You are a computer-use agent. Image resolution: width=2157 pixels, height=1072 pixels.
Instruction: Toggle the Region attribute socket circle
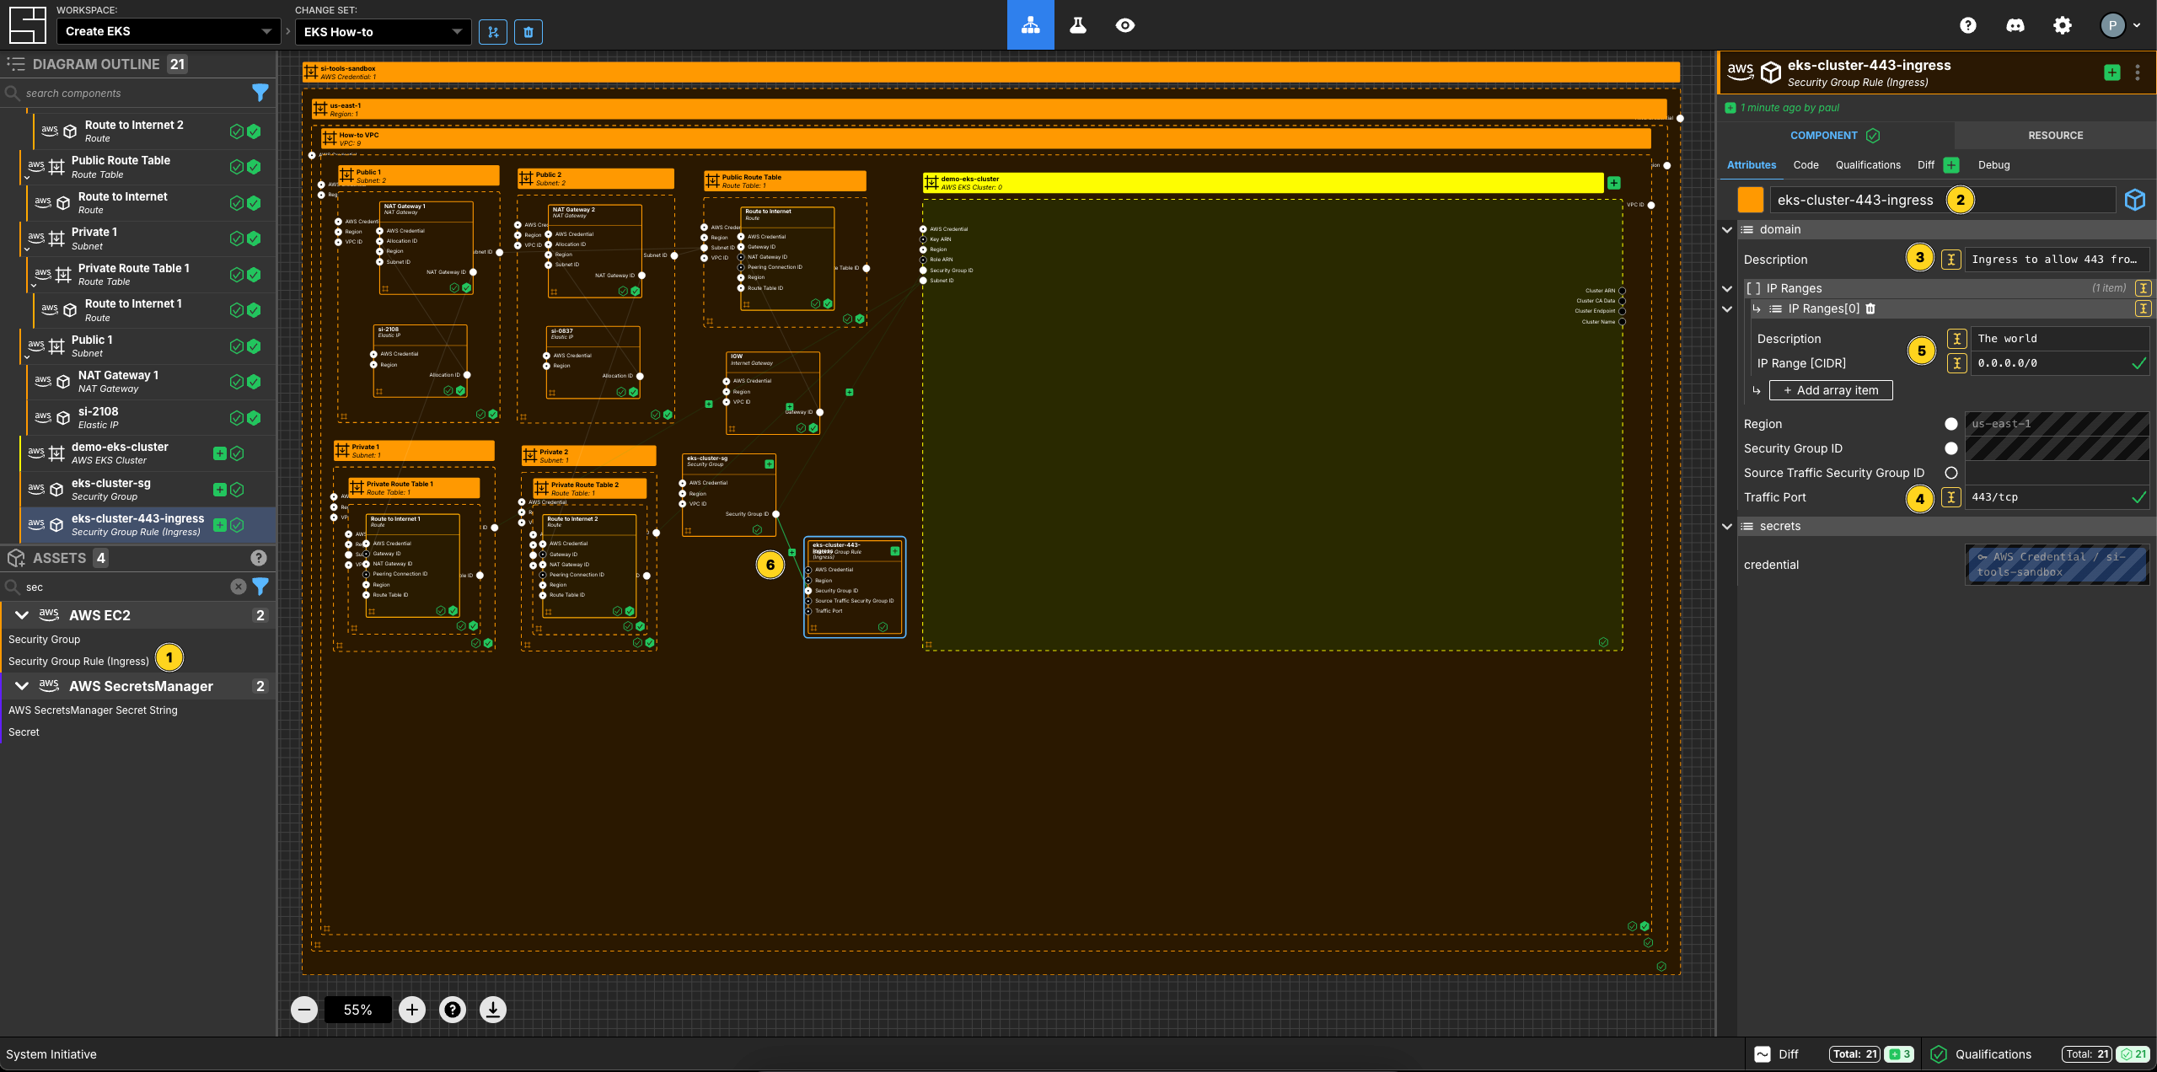tap(1951, 424)
